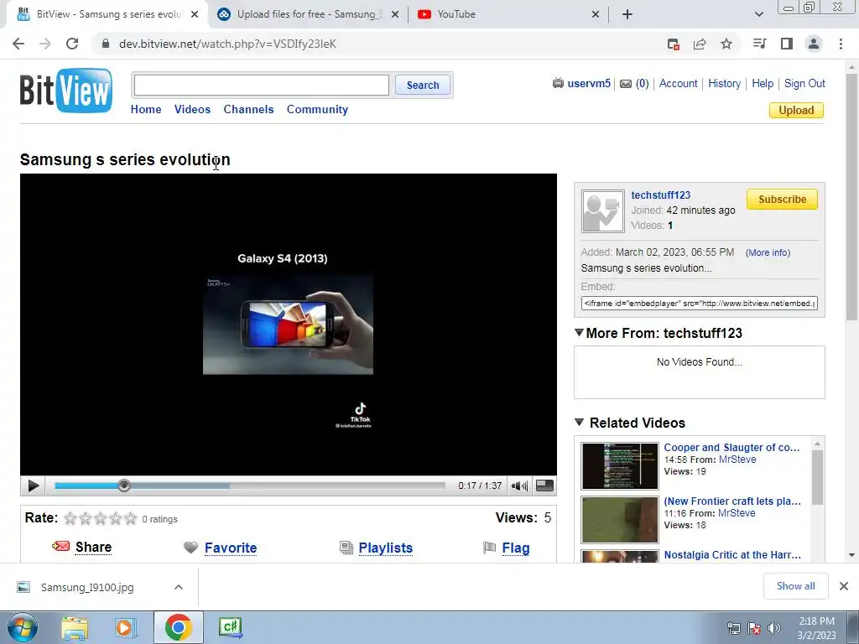
Task: Open Nostalgia Critic at the Harr... video
Action: pyautogui.click(x=732, y=555)
